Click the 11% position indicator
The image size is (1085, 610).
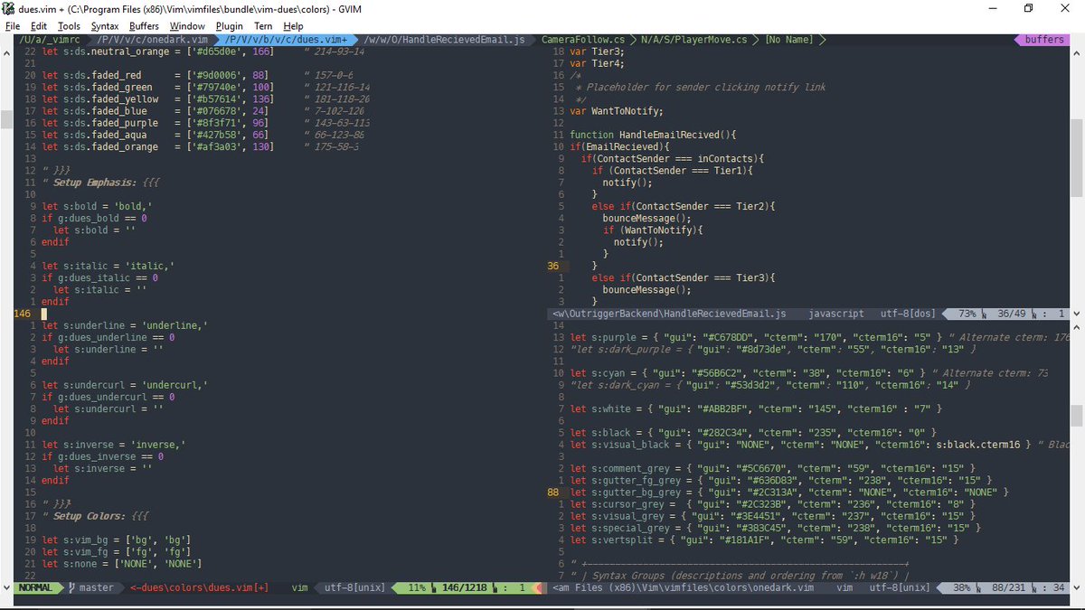click(416, 587)
